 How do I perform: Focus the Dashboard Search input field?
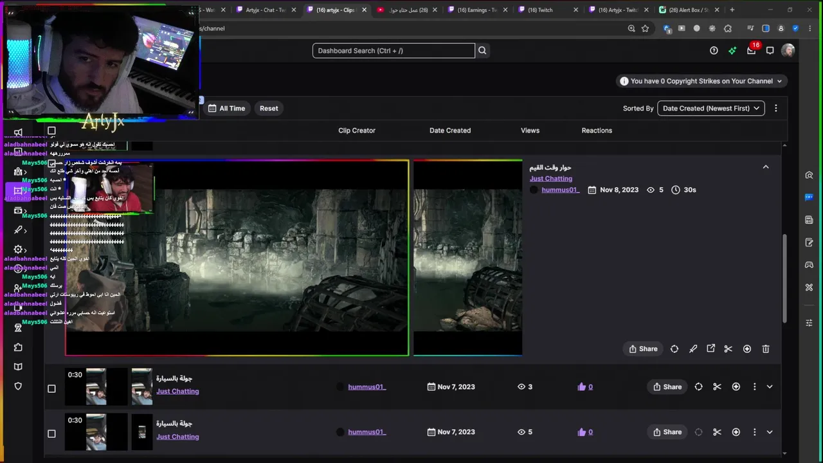pyautogui.click(x=393, y=51)
